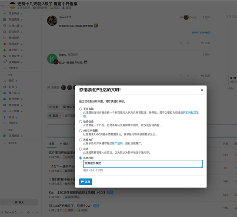
Task: Click the chaos217 username
Action: [65, 17]
